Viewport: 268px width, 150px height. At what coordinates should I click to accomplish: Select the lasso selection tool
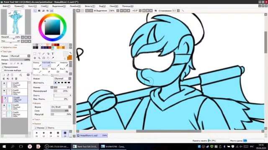click(x=39, y=54)
